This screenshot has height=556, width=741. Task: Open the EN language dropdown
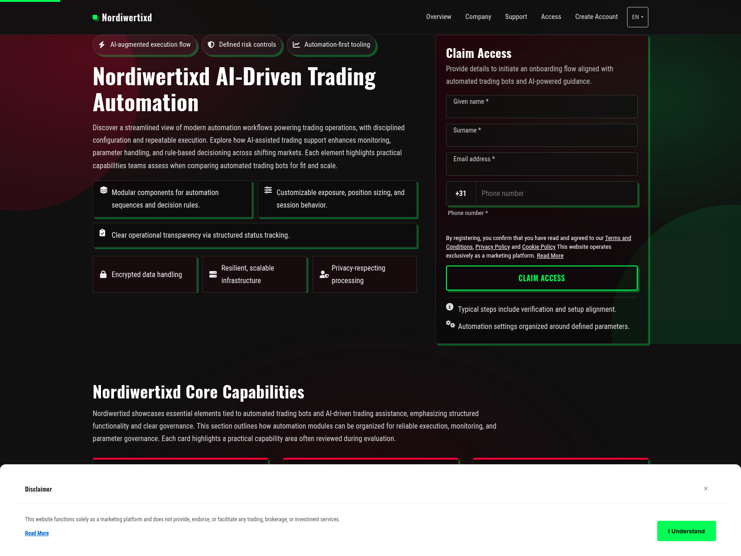pos(638,17)
